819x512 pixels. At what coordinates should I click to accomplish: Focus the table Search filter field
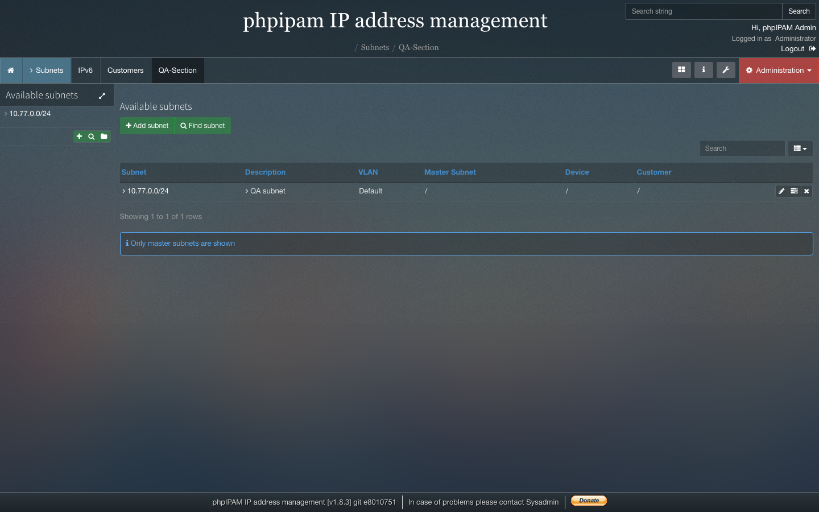742,148
